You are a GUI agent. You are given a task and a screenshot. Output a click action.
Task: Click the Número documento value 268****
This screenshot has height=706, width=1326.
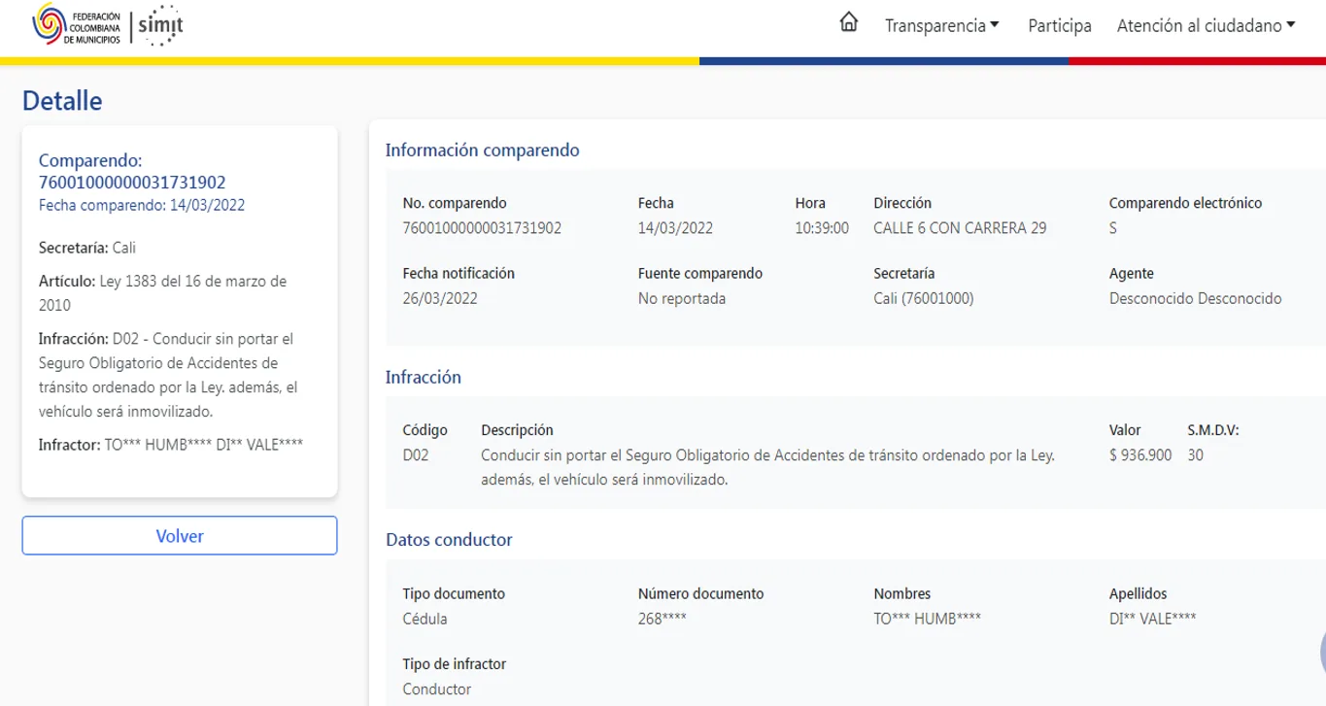[662, 618]
